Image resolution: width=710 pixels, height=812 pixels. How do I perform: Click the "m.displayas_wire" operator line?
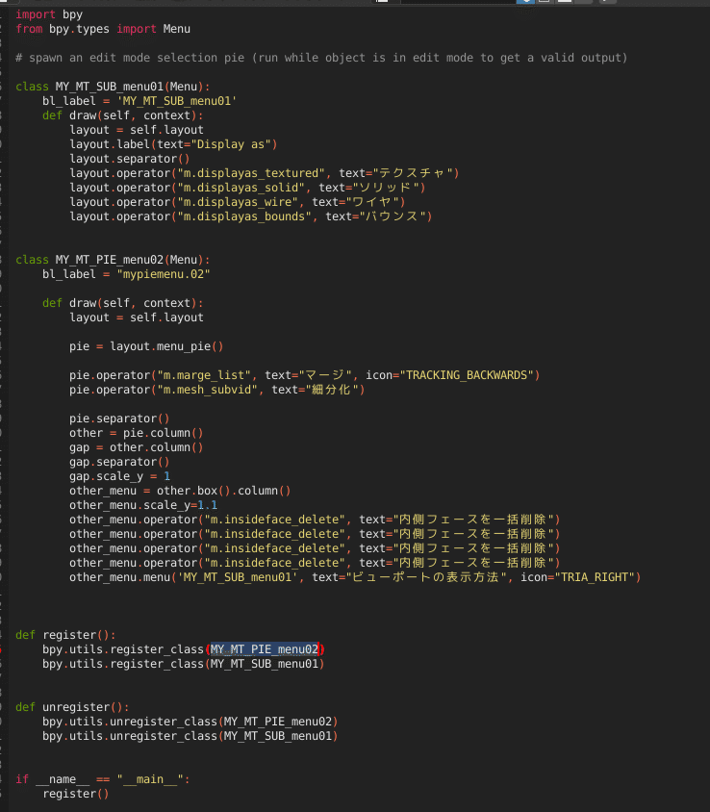pyautogui.click(x=238, y=202)
